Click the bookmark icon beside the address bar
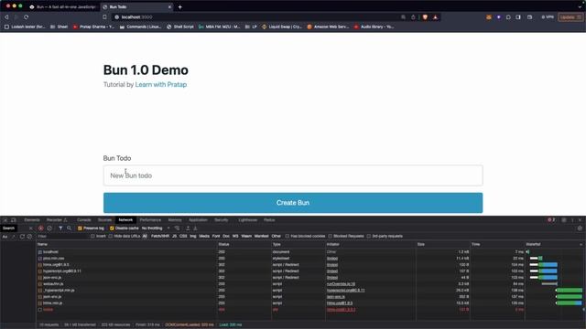The width and height of the screenshot is (586, 329). coord(104,17)
